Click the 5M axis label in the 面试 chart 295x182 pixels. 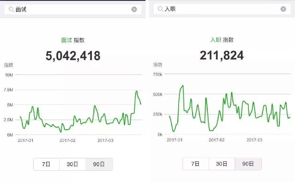(10, 105)
